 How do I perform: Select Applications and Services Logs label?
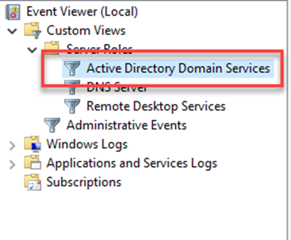click(x=132, y=163)
